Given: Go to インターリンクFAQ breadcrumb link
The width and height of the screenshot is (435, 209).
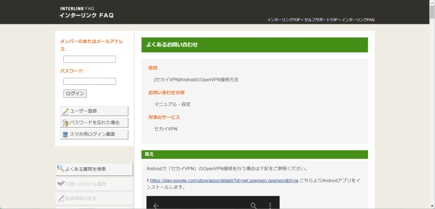Looking at the screenshot, I should 358,20.
